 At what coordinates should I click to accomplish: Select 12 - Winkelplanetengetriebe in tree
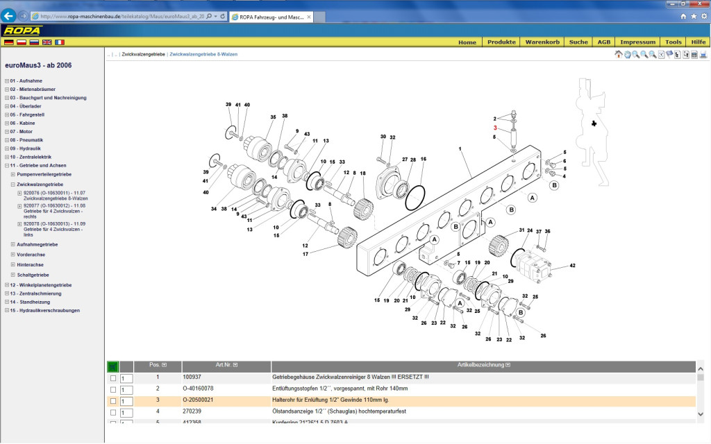(41, 285)
